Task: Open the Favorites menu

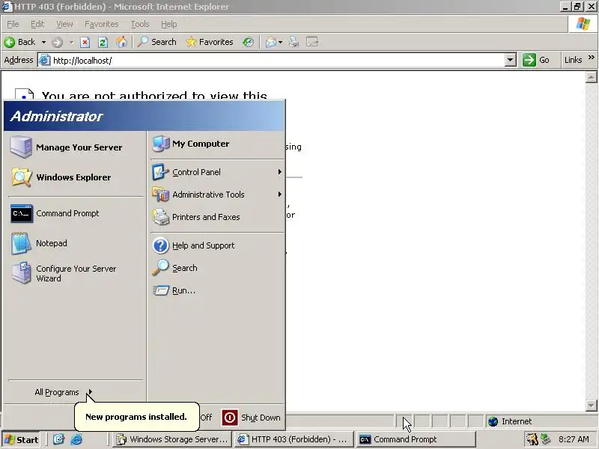Action: pyautogui.click(x=102, y=24)
